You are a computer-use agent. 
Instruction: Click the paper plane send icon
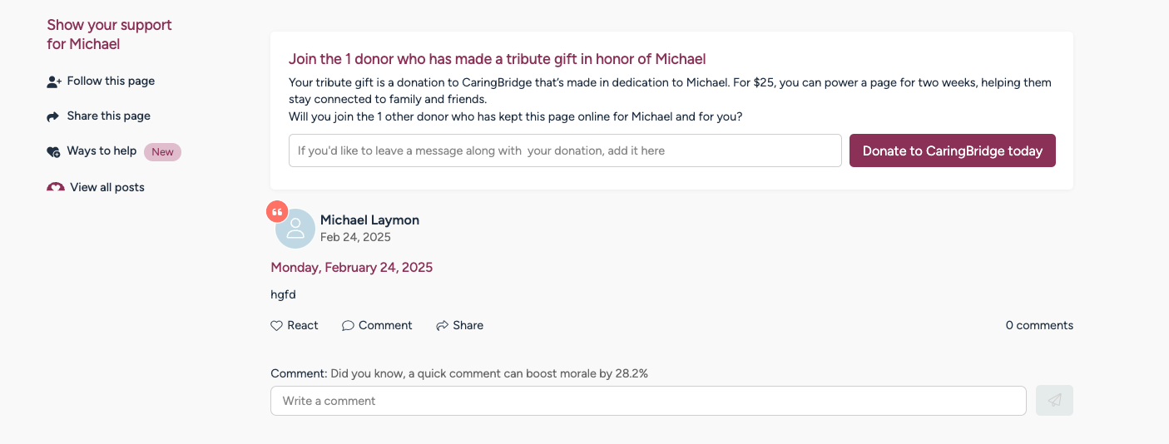tap(1054, 401)
